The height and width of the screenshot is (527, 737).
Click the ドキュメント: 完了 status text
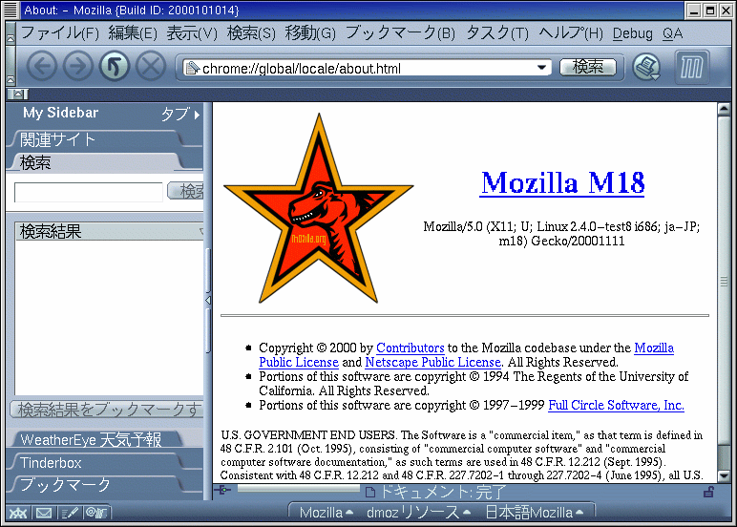click(x=442, y=492)
